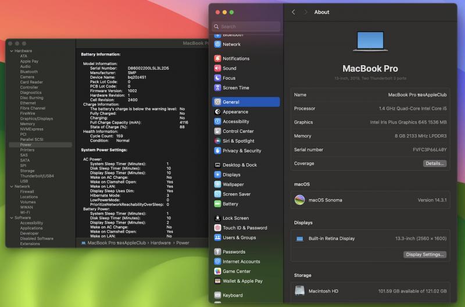
Task: Select the General gear icon
Action: (x=217, y=102)
